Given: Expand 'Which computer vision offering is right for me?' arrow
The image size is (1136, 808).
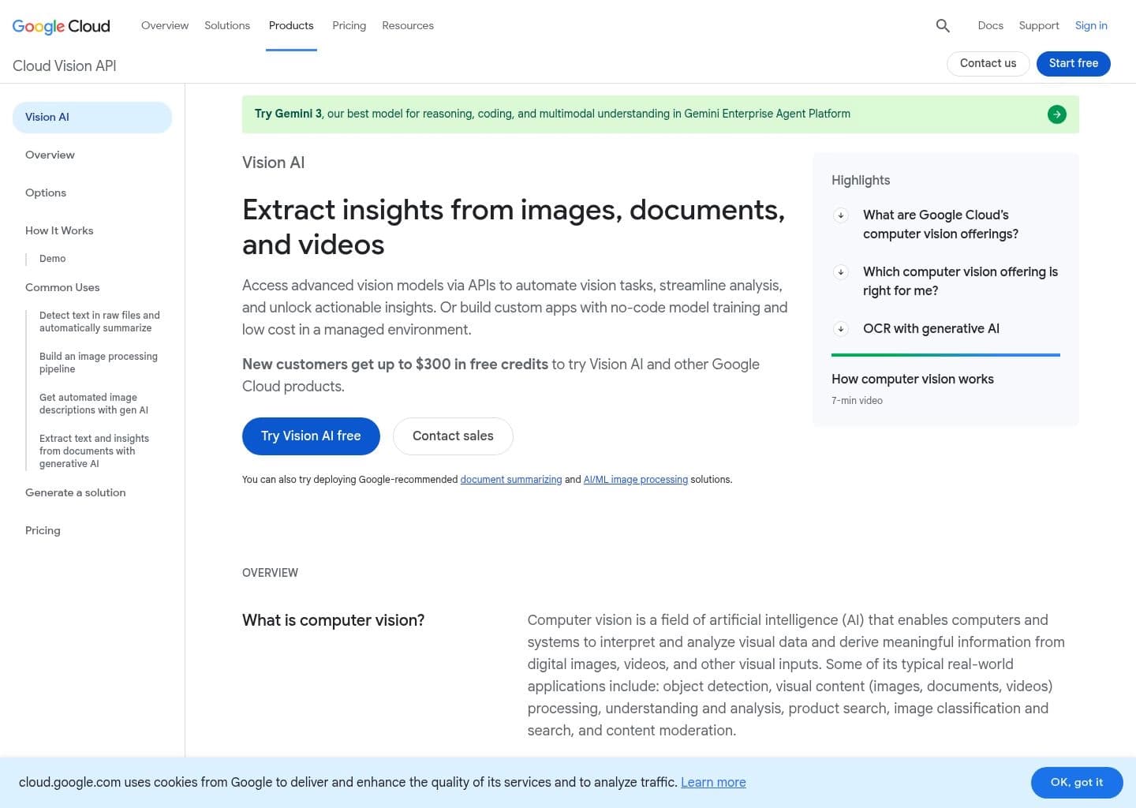Looking at the screenshot, I should pos(841,271).
